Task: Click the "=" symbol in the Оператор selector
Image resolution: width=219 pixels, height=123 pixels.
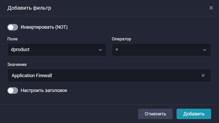Action: 117,50
